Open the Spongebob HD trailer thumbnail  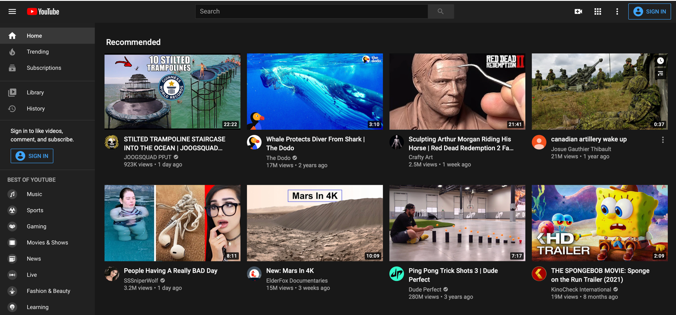[600, 223]
